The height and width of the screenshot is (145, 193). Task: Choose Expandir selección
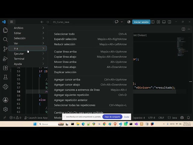[x=90, y=39]
